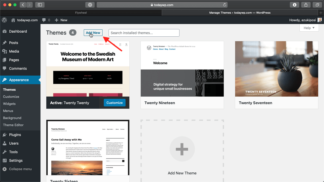Click the Twenty Seventeen theme name
The height and width of the screenshot is (182, 324).
(x=256, y=103)
